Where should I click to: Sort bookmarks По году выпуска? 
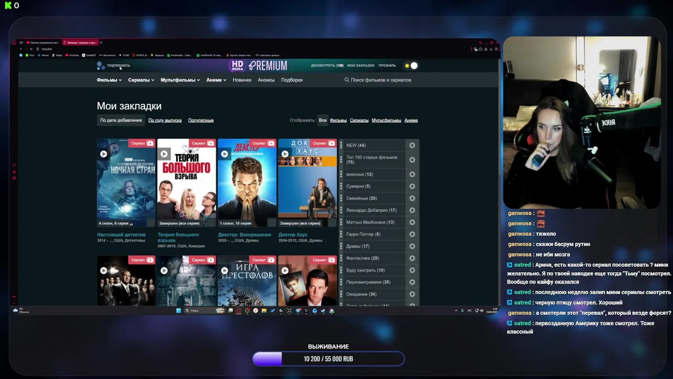165,120
